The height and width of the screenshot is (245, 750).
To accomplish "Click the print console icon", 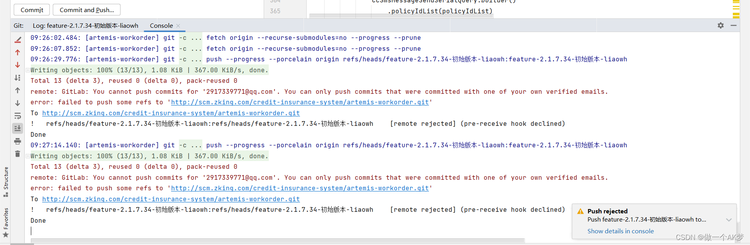I will click(x=18, y=141).
